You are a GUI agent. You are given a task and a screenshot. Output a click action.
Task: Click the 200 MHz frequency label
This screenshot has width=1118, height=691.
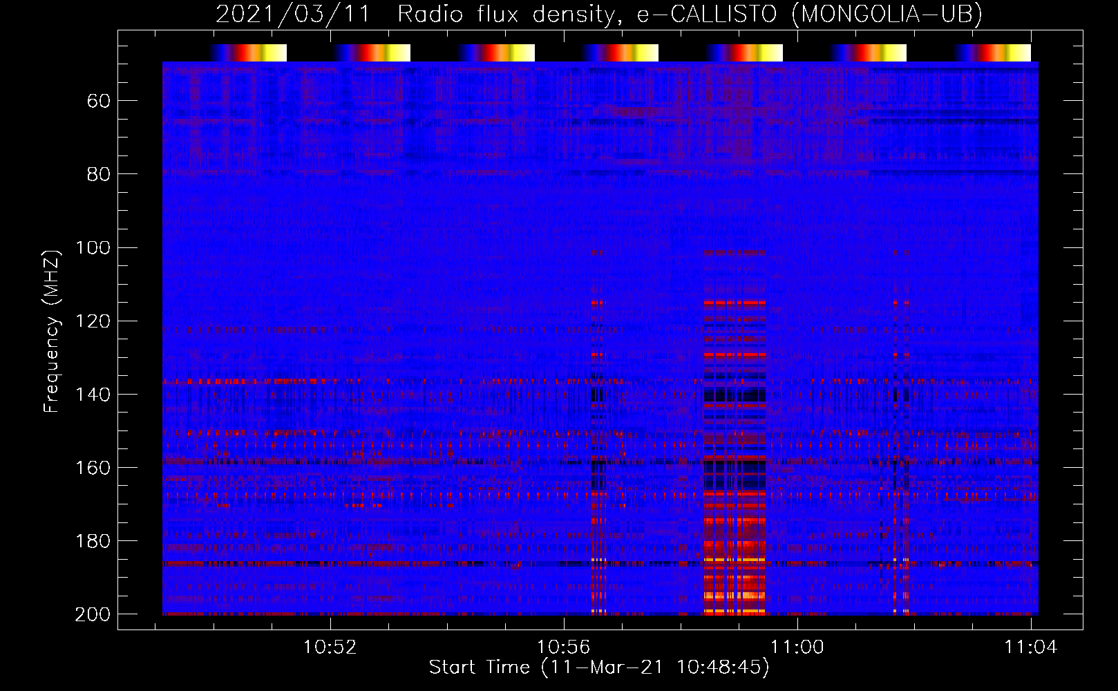(93, 614)
